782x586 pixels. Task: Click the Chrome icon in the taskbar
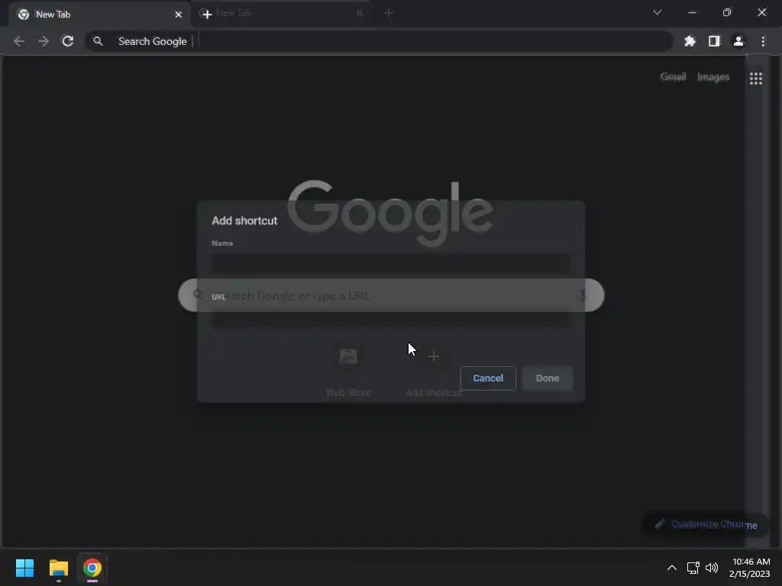[x=92, y=568]
